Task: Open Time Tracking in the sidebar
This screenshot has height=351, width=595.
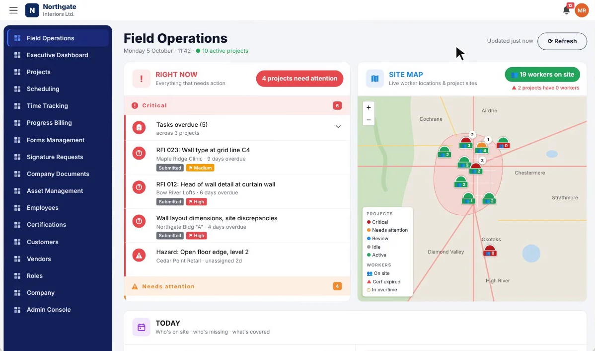Action: click(x=58, y=105)
